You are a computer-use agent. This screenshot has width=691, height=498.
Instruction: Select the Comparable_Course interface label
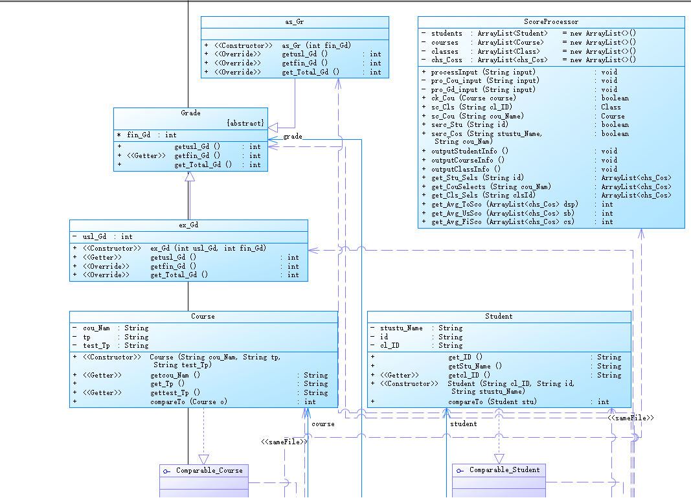pos(209,471)
